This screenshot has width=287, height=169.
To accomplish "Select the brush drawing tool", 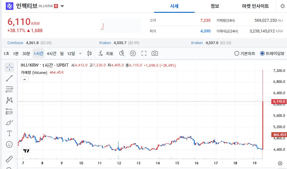I will point(9,122).
